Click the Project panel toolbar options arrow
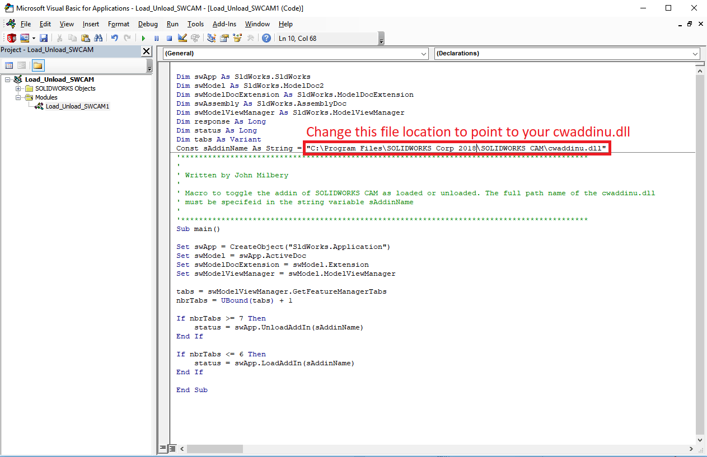 (149, 66)
